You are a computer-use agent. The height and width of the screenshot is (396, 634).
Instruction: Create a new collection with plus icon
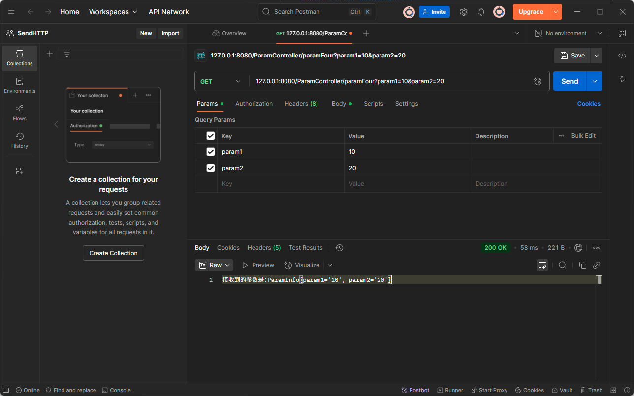(x=50, y=54)
